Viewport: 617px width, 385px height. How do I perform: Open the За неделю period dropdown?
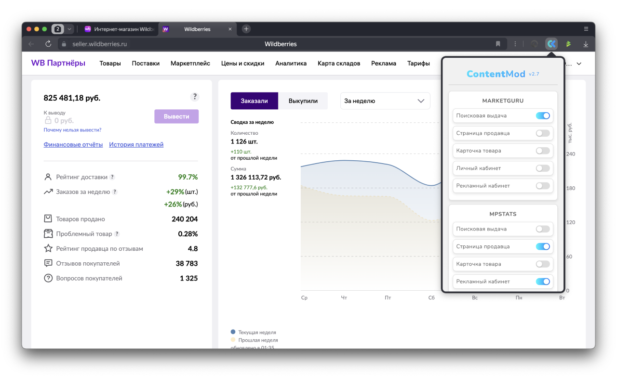385,101
